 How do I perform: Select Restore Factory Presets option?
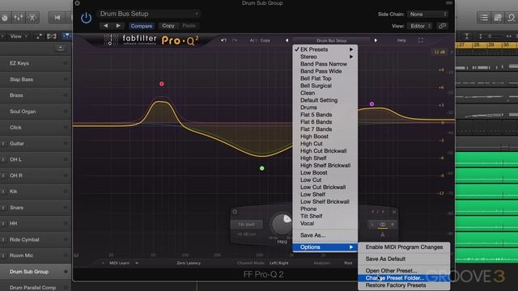pos(396,285)
